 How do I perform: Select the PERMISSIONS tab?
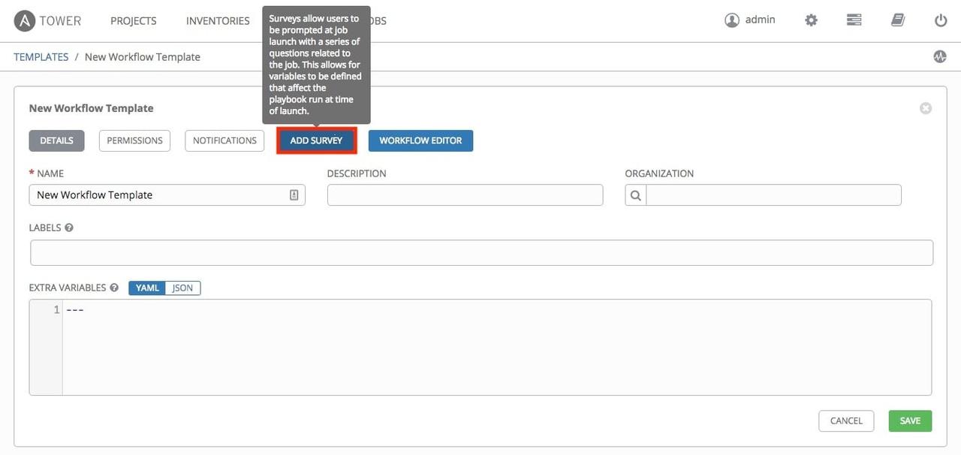(x=134, y=140)
